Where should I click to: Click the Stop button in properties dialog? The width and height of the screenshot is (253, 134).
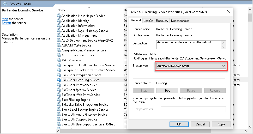(167, 90)
